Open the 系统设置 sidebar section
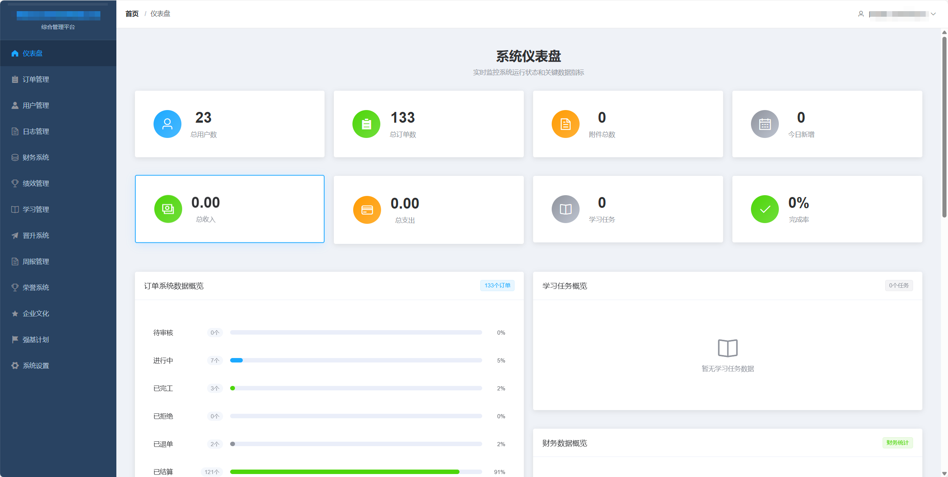 coord(35,365)
